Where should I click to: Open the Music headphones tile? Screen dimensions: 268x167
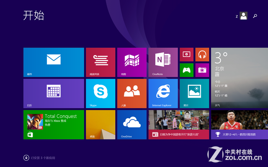202,55
